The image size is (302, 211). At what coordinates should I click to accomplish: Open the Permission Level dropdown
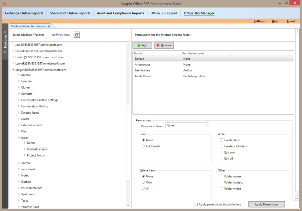(187, 125)
